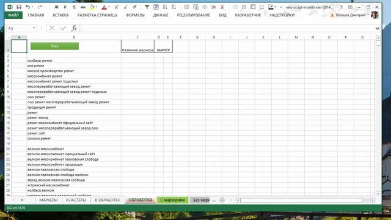Open the КЛАСТЕРЫ sheet tab
The width and height of the screenshot is (391, 220).
coord(76,200)
